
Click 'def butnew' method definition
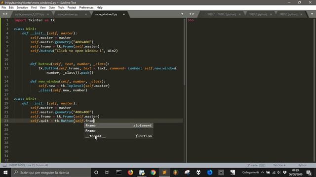(70, 64)
